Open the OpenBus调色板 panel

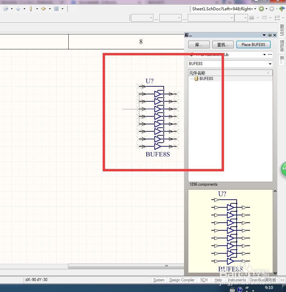pos(263,280)
